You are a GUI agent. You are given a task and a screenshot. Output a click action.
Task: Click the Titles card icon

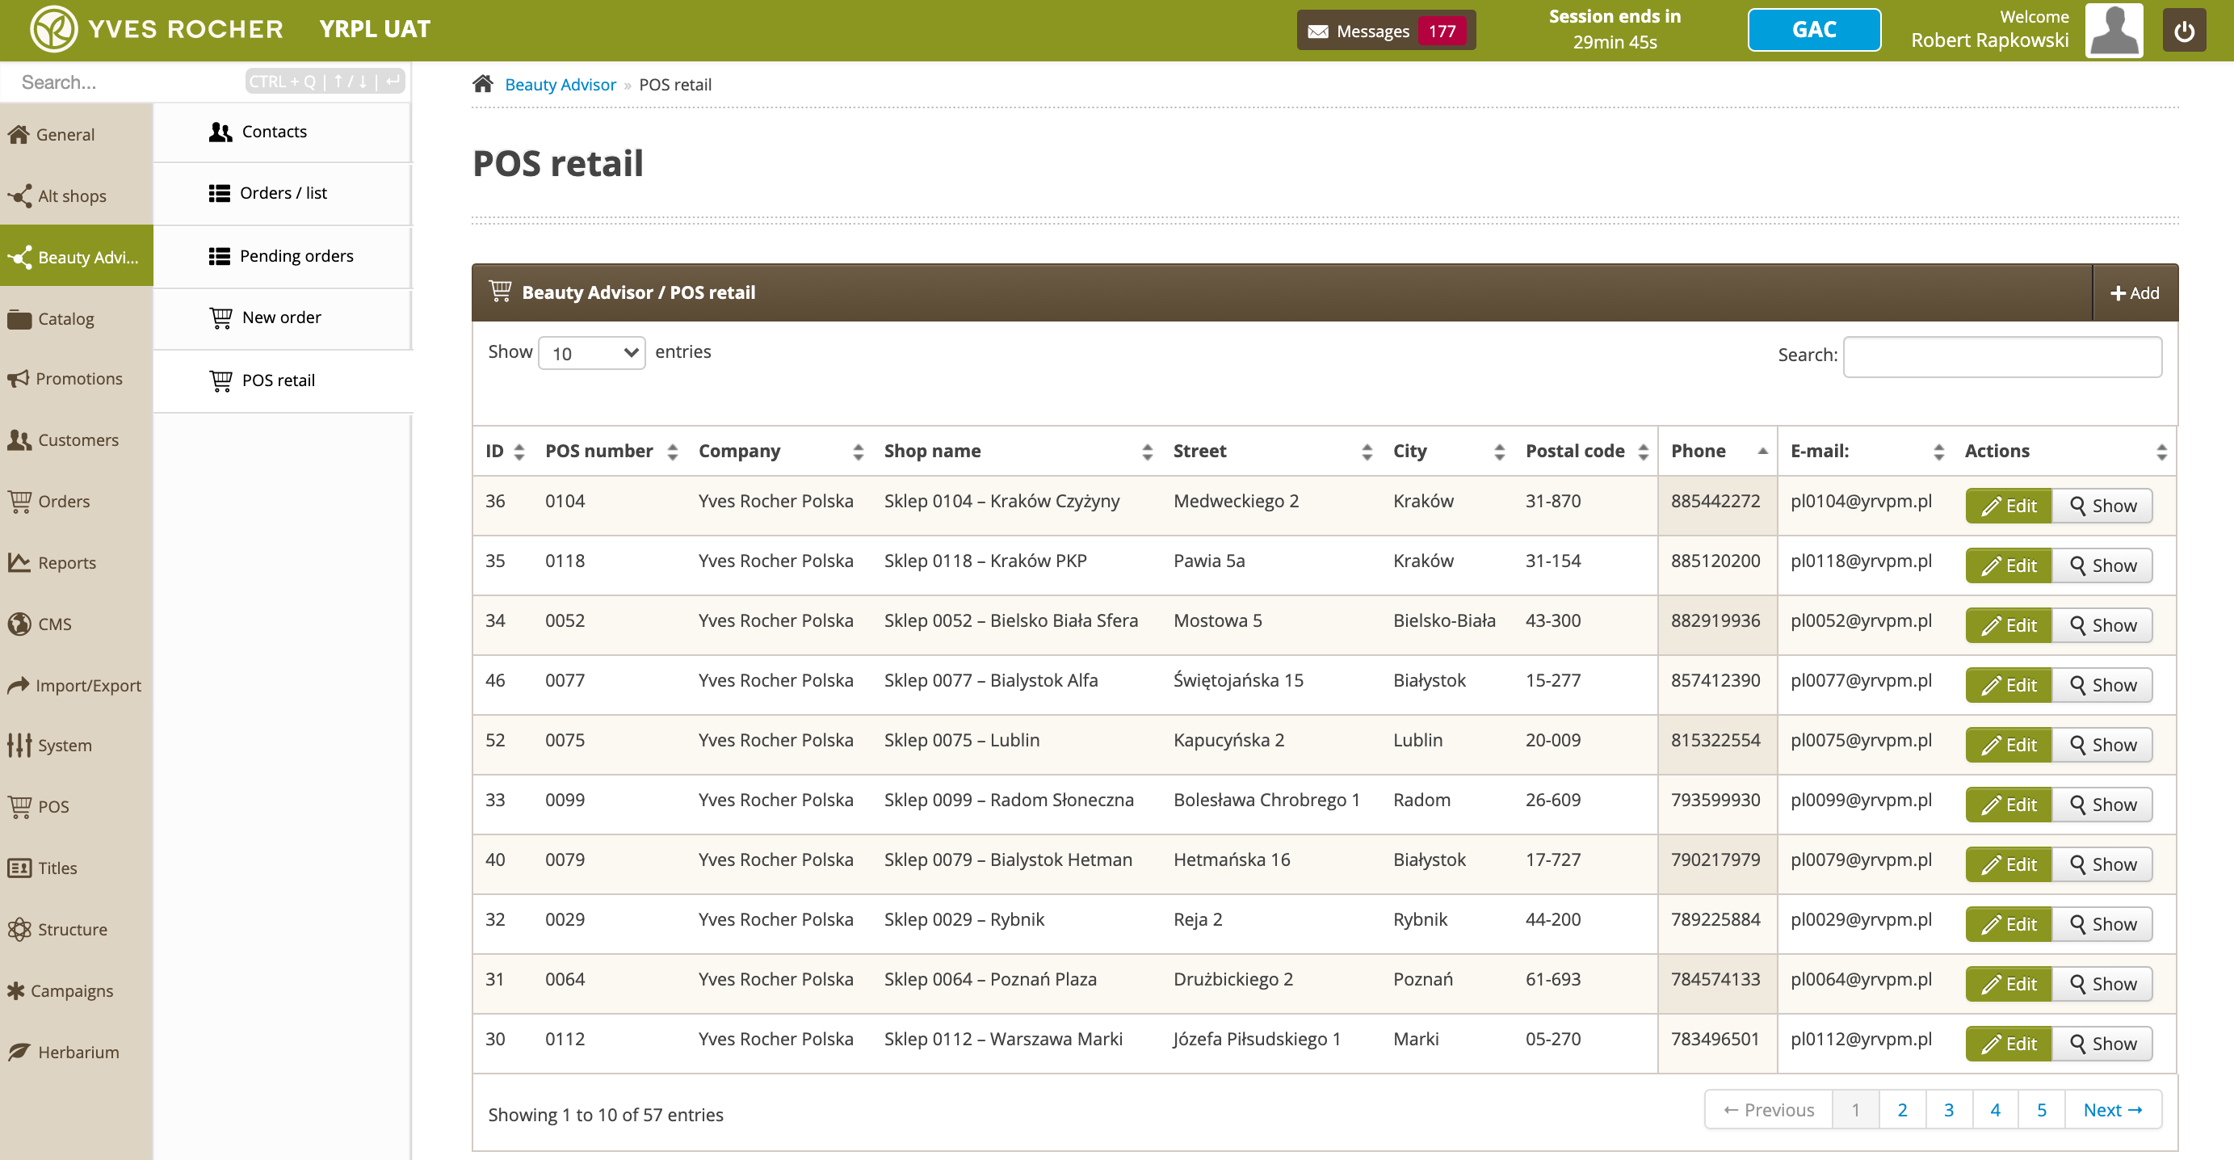[19, 868]
